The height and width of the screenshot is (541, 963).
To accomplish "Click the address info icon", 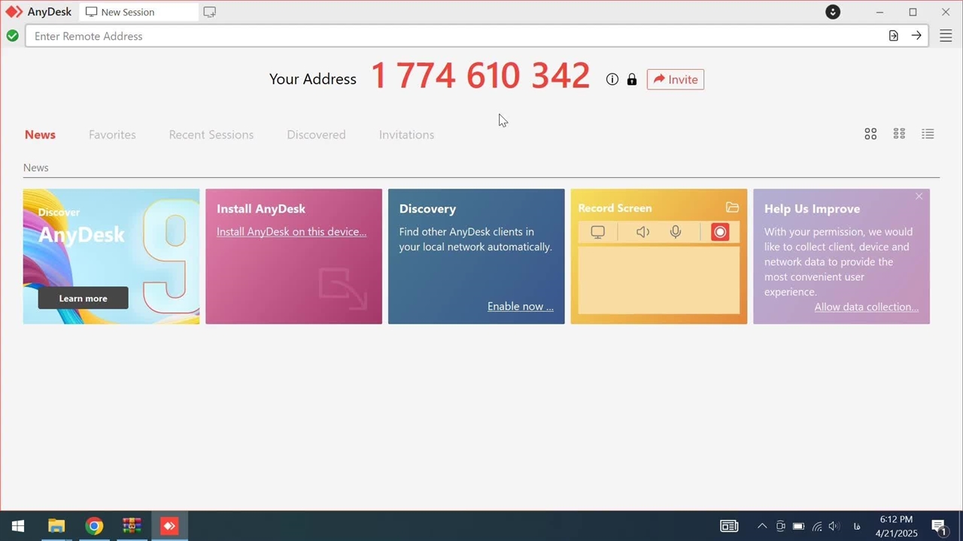I will point(612,80).
